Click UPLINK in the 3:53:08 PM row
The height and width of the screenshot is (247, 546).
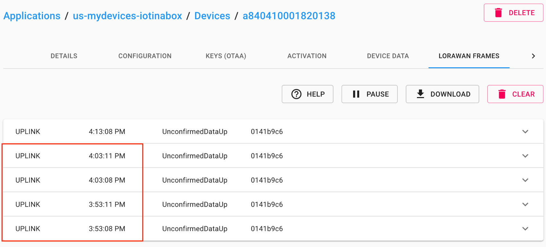[x=28, y=229]
